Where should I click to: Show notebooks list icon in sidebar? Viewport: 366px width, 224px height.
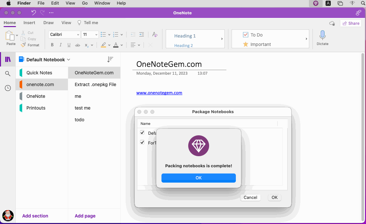(8, 59)
